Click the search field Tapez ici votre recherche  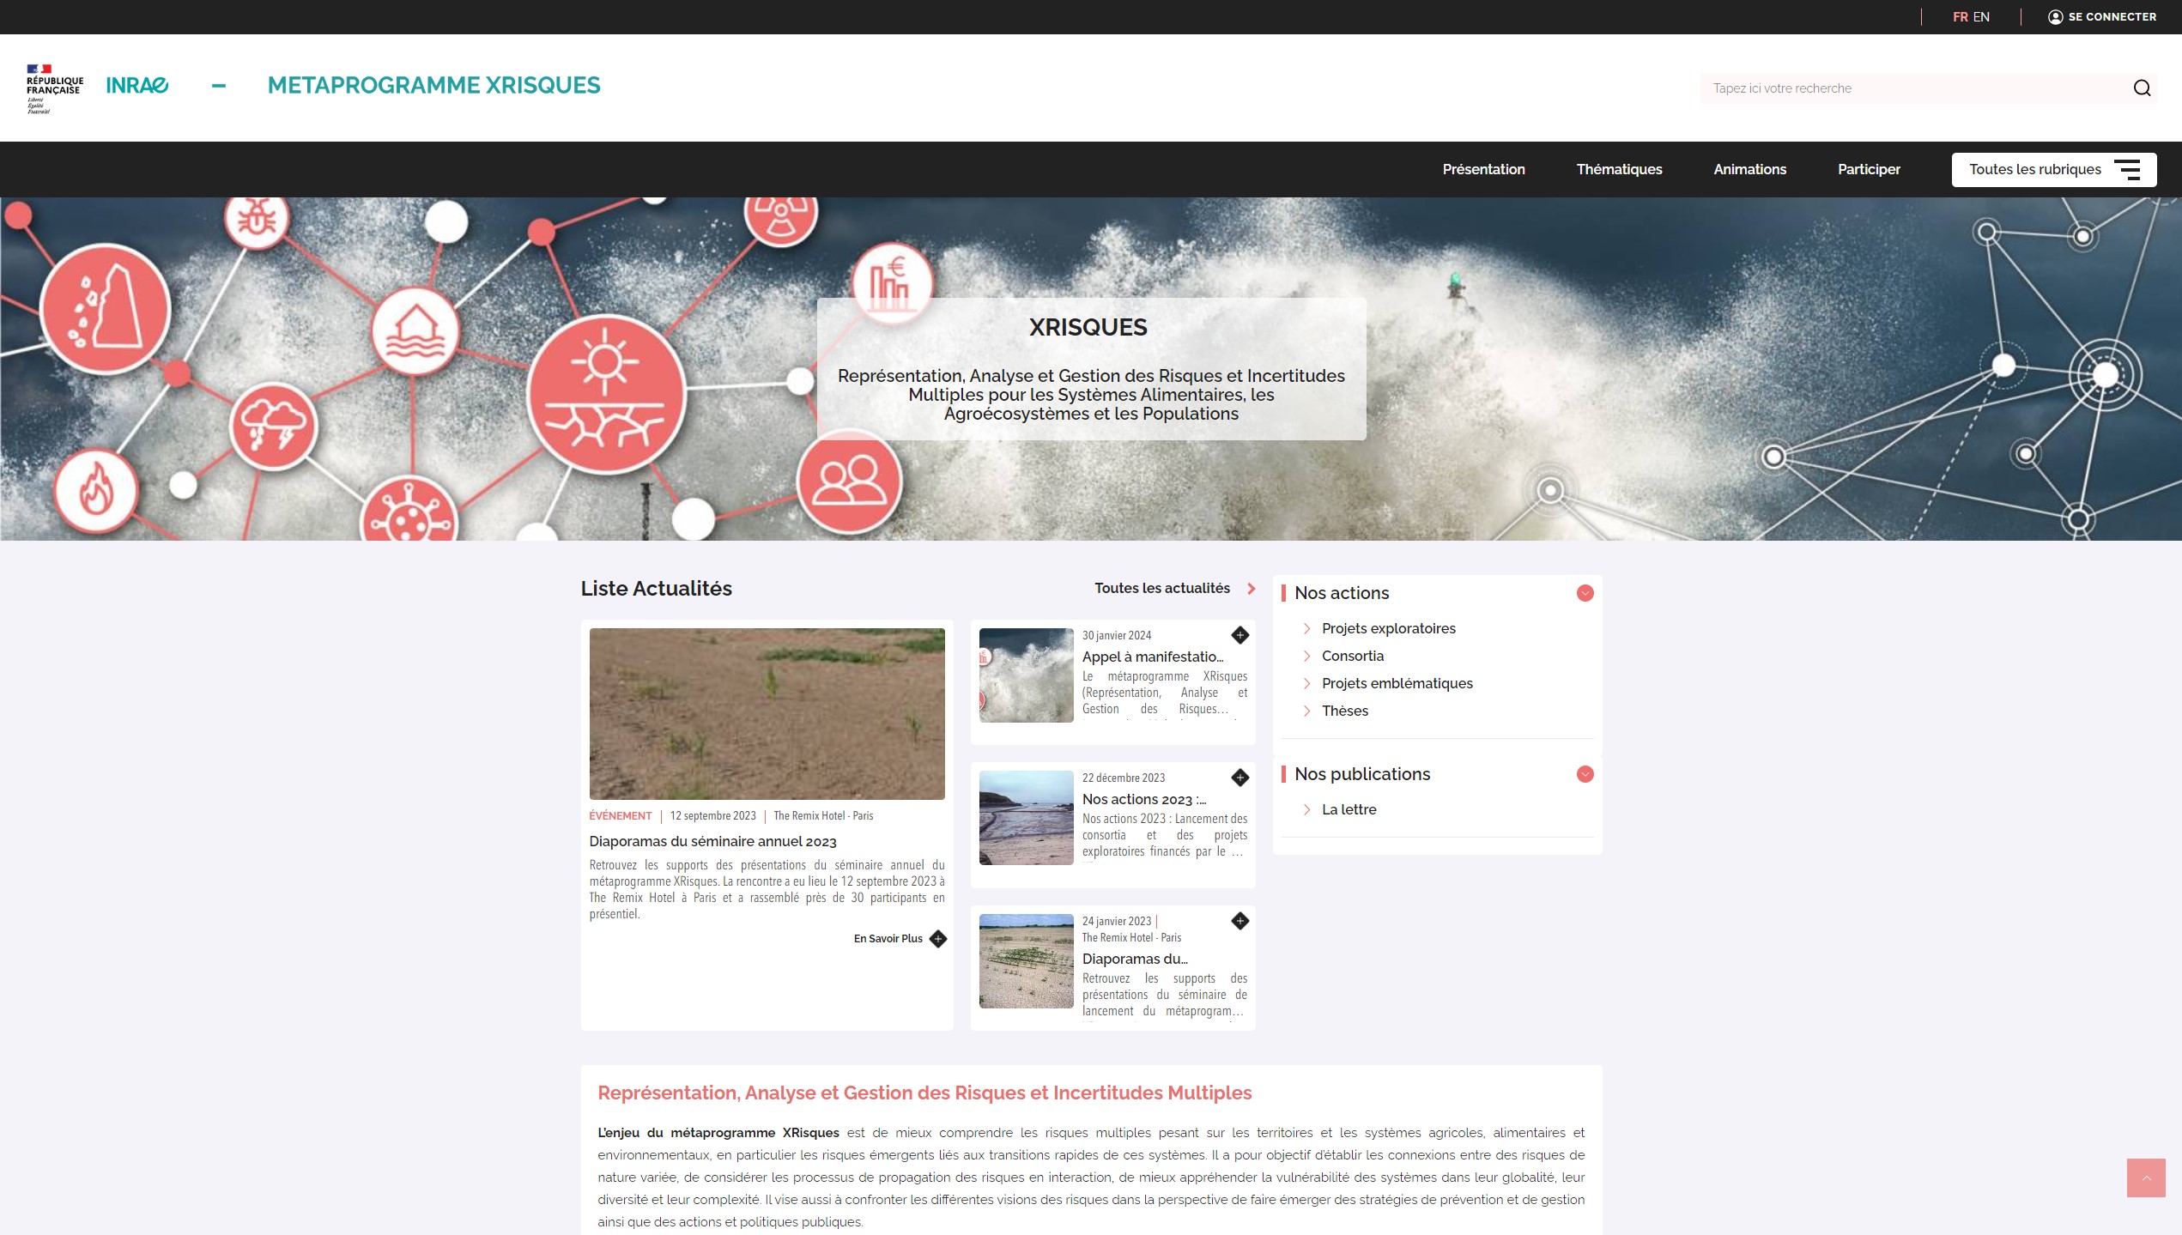(1914, 88)
